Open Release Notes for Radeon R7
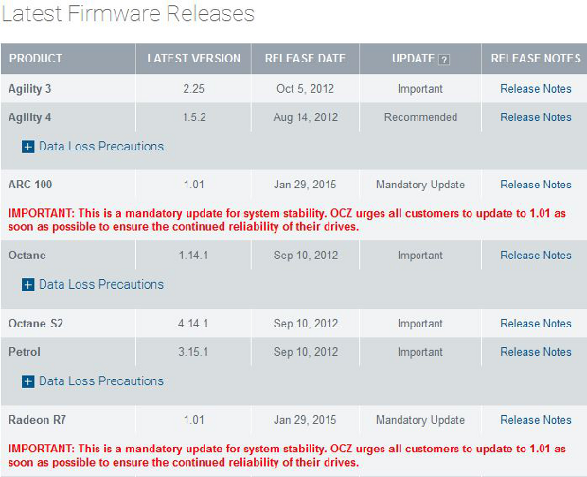 pos(536,420)
